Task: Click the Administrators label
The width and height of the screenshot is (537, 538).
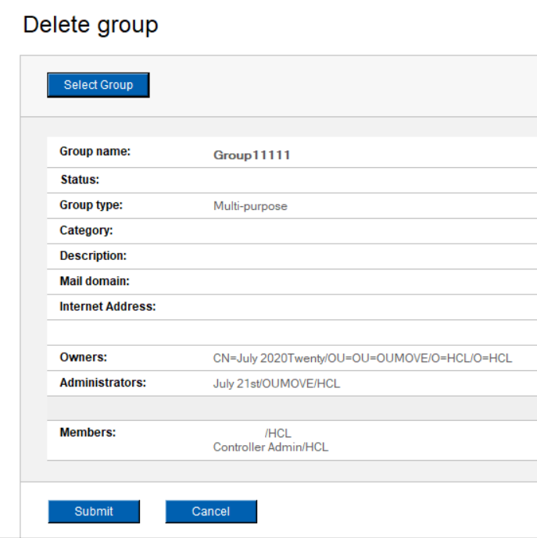Action: click(102, 383)
